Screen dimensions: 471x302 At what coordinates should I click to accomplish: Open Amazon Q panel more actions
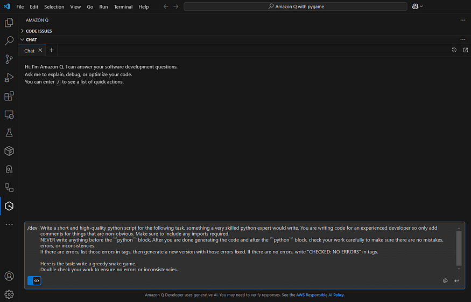(x=462, y=20)
